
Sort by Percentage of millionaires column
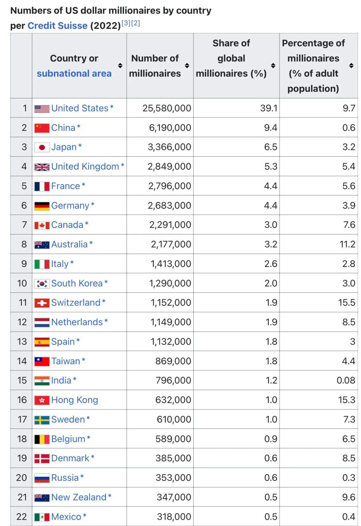[351, 66]
